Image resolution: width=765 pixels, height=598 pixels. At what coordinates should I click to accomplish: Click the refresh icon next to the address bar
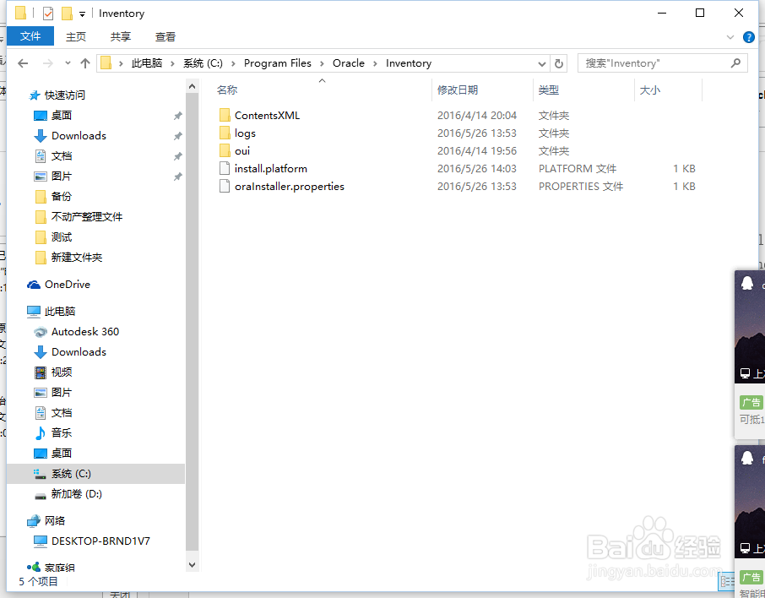coord(559,63)
